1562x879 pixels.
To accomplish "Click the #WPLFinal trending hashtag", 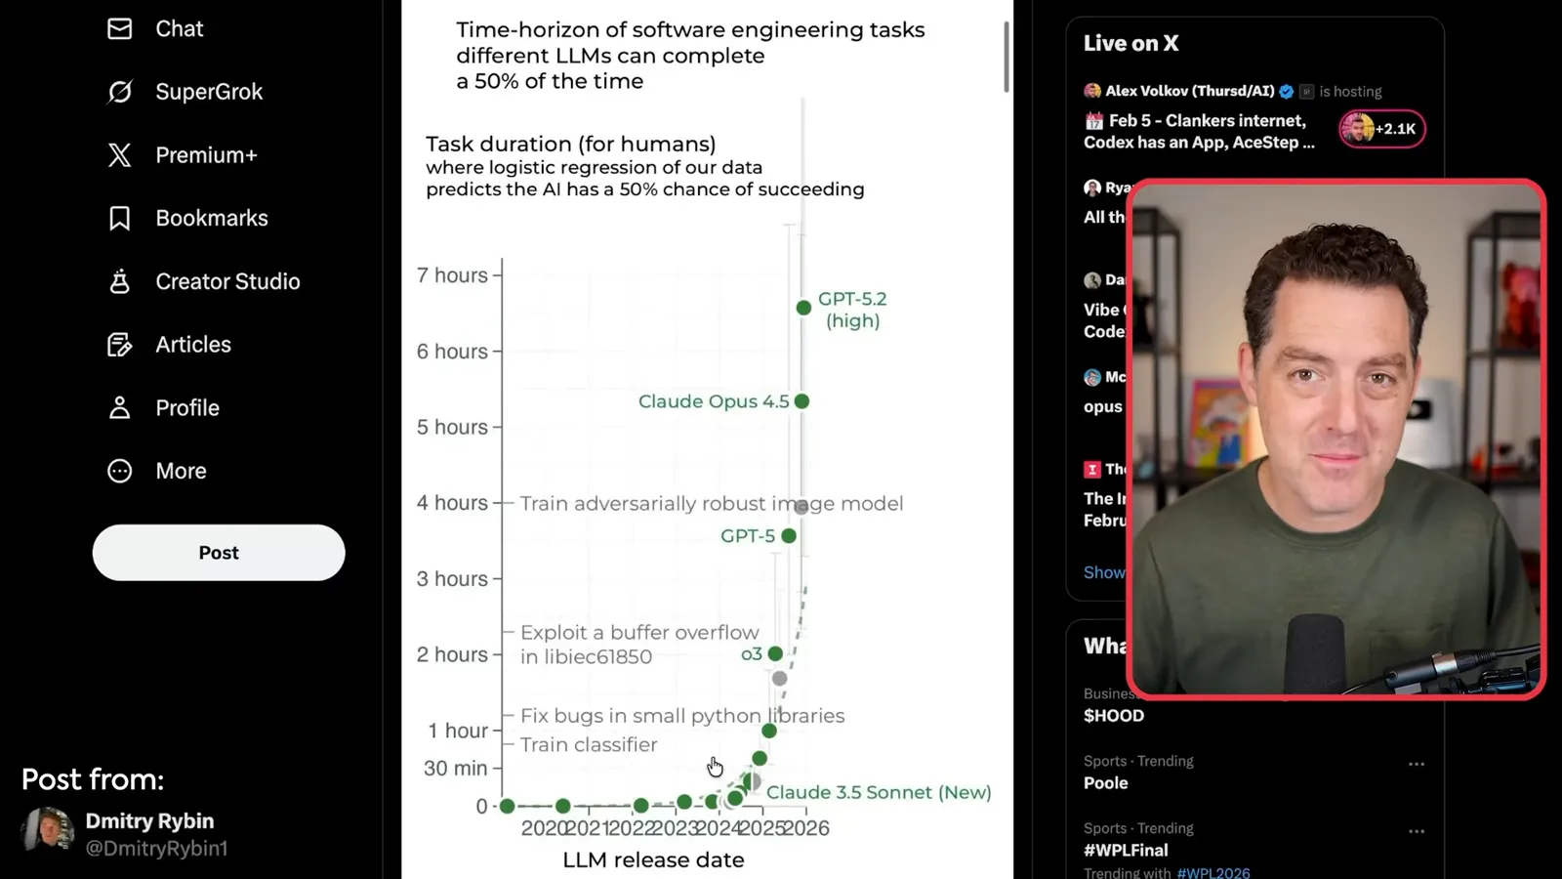I will click(x=1126, y=851).
